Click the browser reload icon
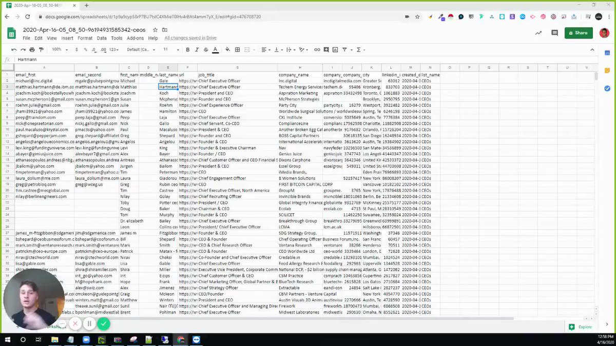 pos(27,16)
